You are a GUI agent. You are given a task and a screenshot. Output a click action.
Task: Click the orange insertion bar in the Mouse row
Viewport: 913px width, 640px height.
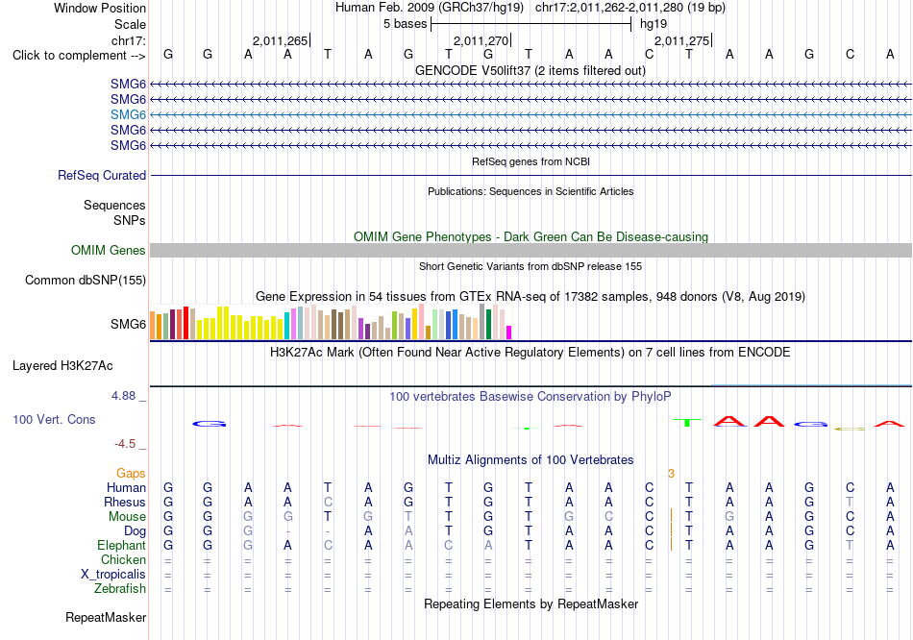coord(672,516)
